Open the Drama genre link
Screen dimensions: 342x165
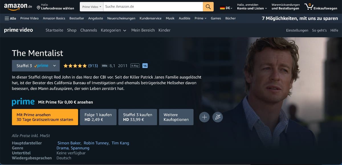point(63,148)
